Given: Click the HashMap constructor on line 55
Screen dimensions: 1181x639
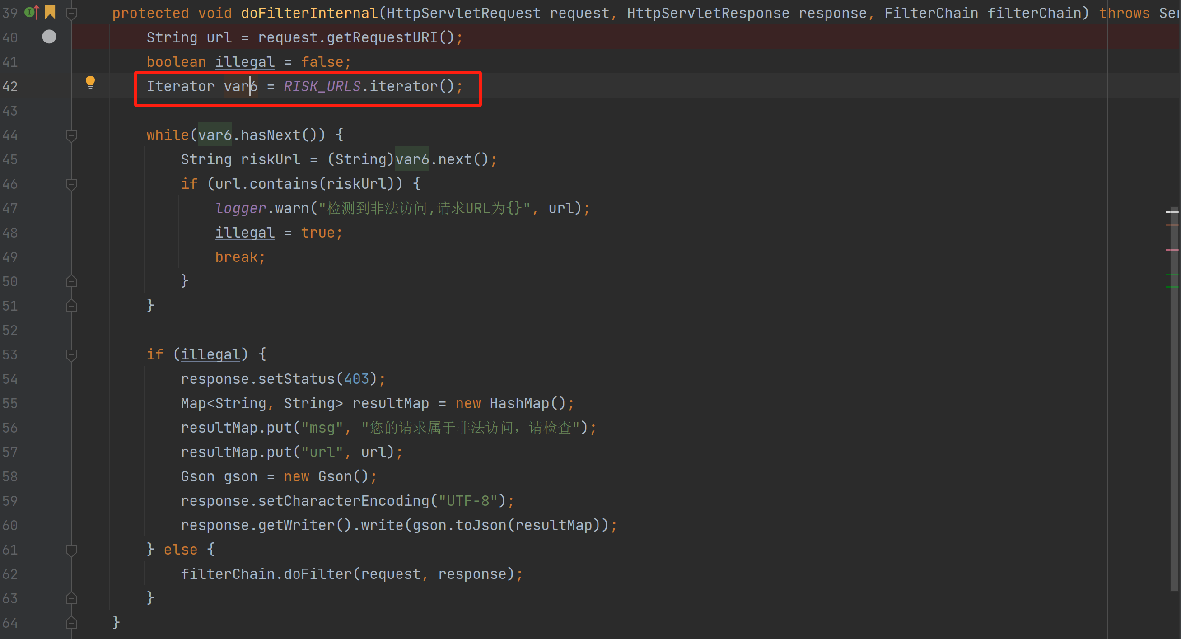Looking at the screenshot, I should pos(519,403).
